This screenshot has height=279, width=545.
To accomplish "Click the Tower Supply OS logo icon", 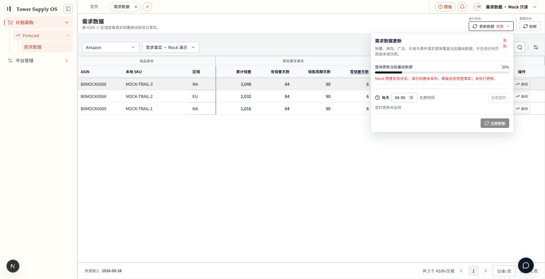I will (9, 9).
